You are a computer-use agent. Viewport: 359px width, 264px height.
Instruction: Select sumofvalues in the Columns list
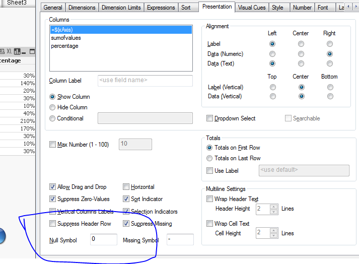[66, 38]
